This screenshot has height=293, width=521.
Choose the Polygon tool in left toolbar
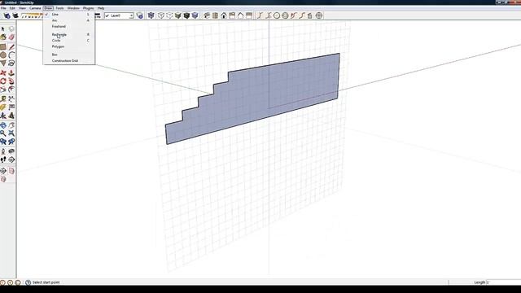point(3,63)
